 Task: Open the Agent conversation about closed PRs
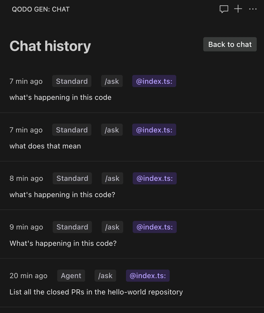(96, 292)
